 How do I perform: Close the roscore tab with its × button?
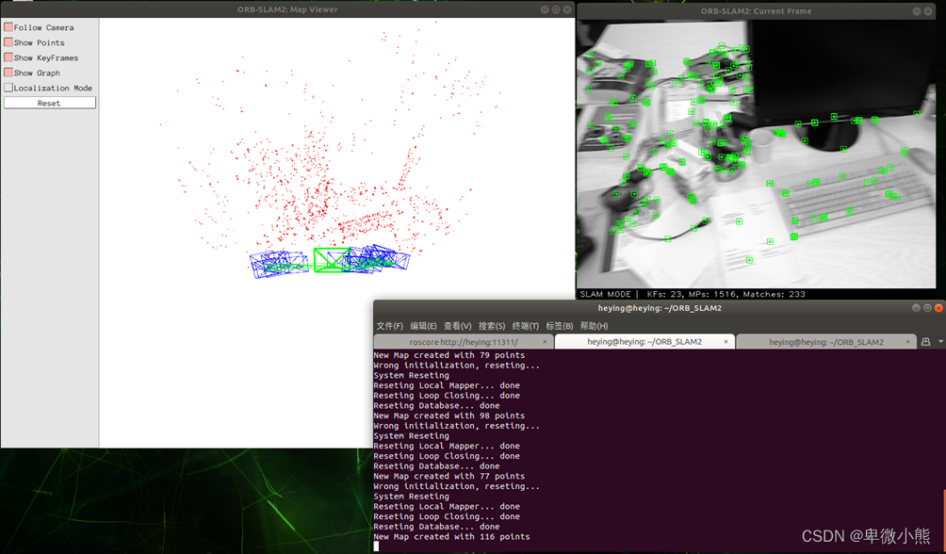point(545,341)
